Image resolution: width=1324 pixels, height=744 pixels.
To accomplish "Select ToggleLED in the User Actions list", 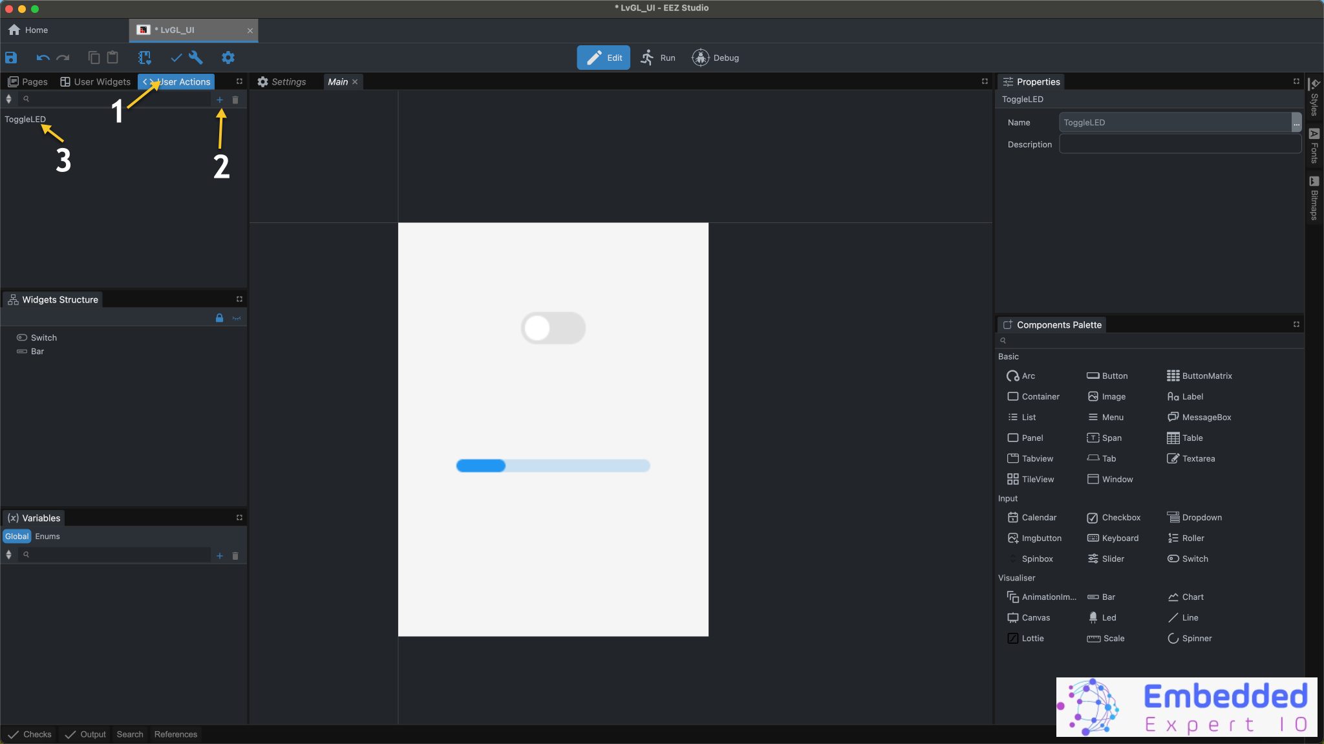I will point(25,119).
